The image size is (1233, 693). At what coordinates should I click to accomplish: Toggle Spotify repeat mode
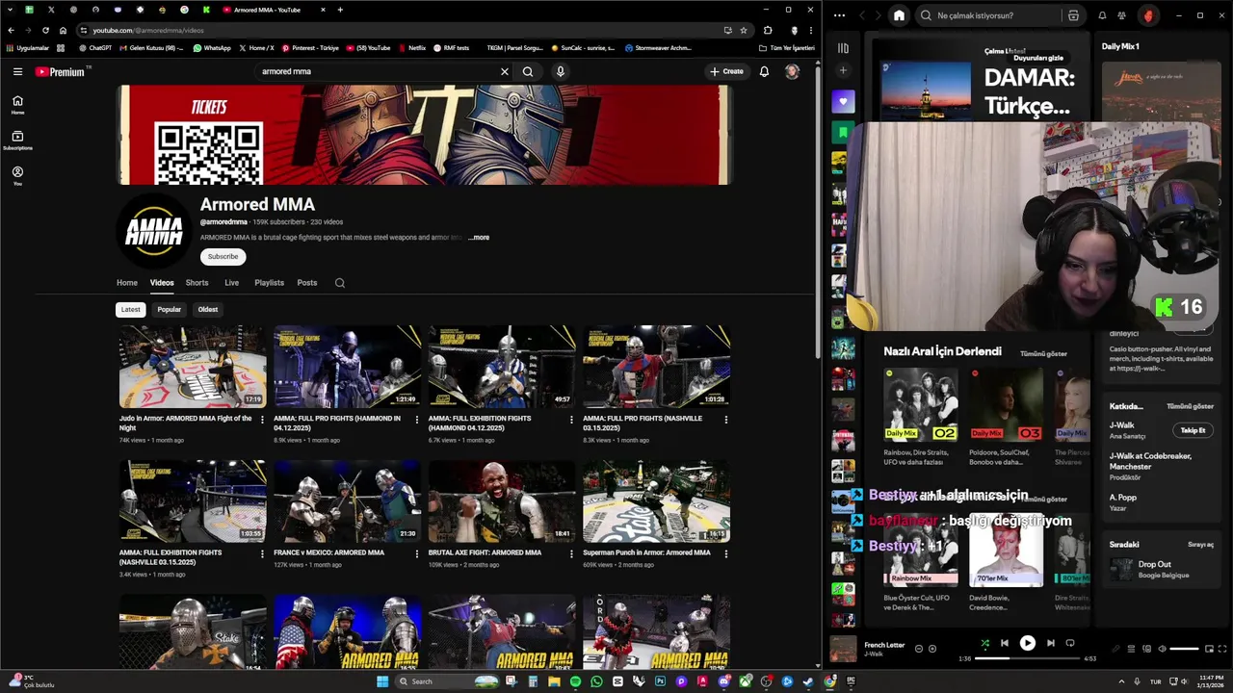tap(1070, 643)
